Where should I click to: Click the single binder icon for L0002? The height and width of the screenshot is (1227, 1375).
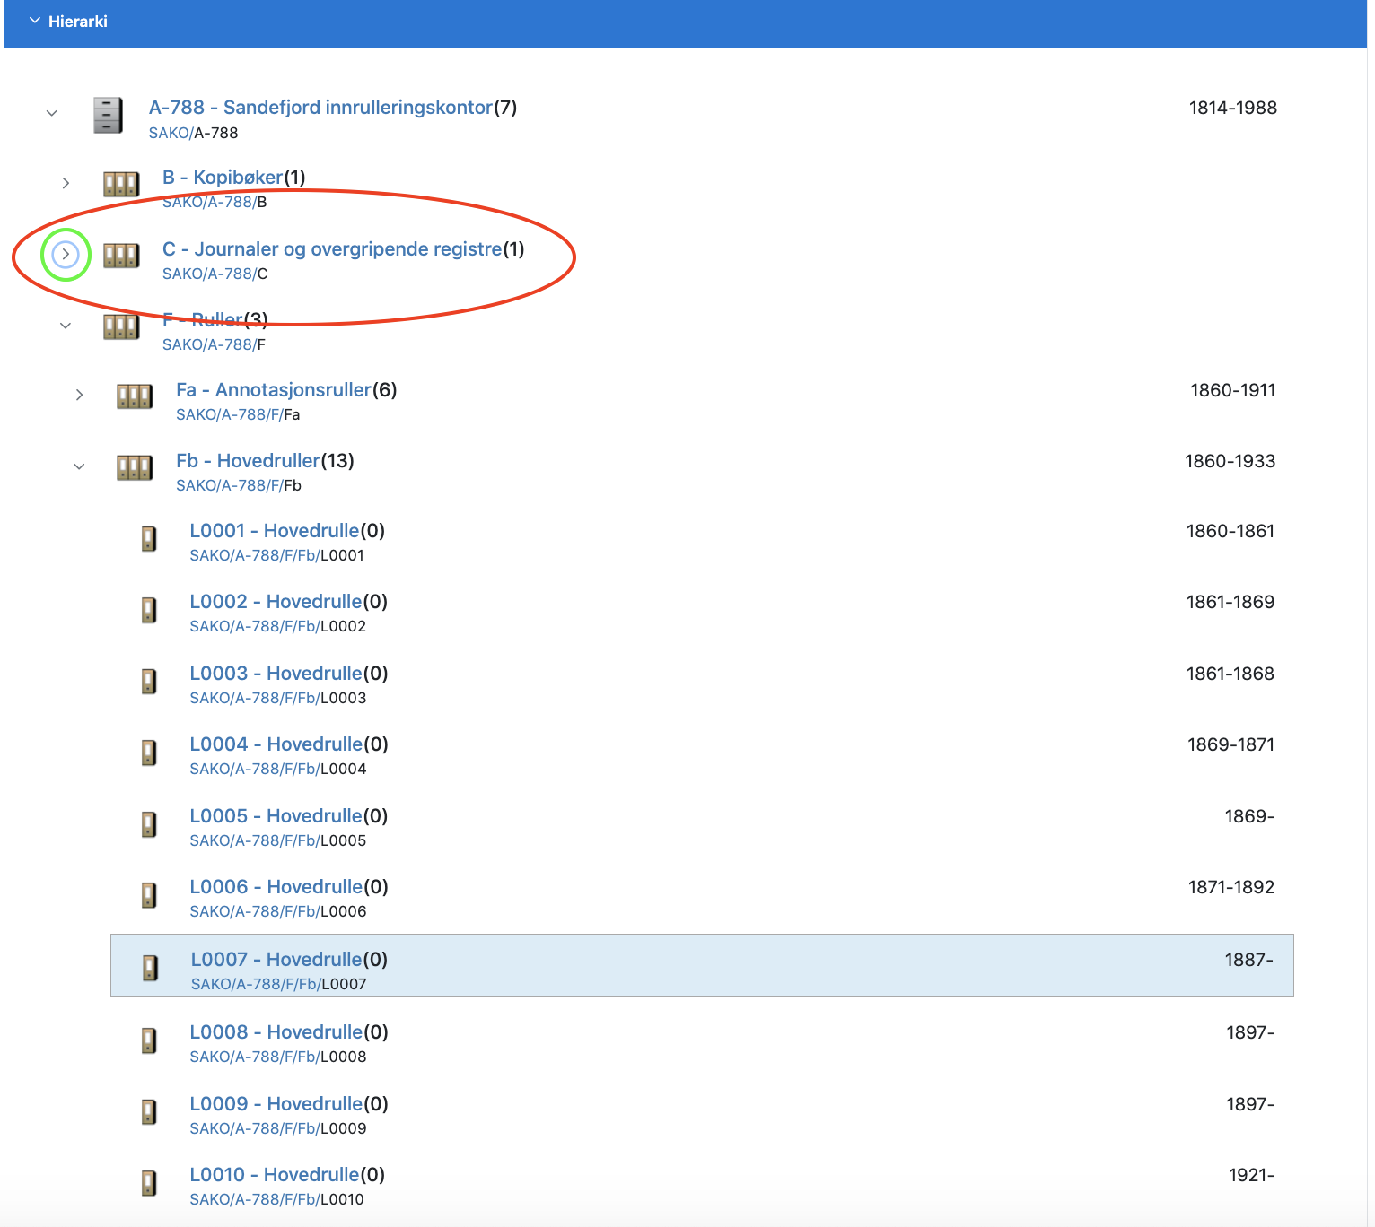pyautogui.click(x=149, y=610)
